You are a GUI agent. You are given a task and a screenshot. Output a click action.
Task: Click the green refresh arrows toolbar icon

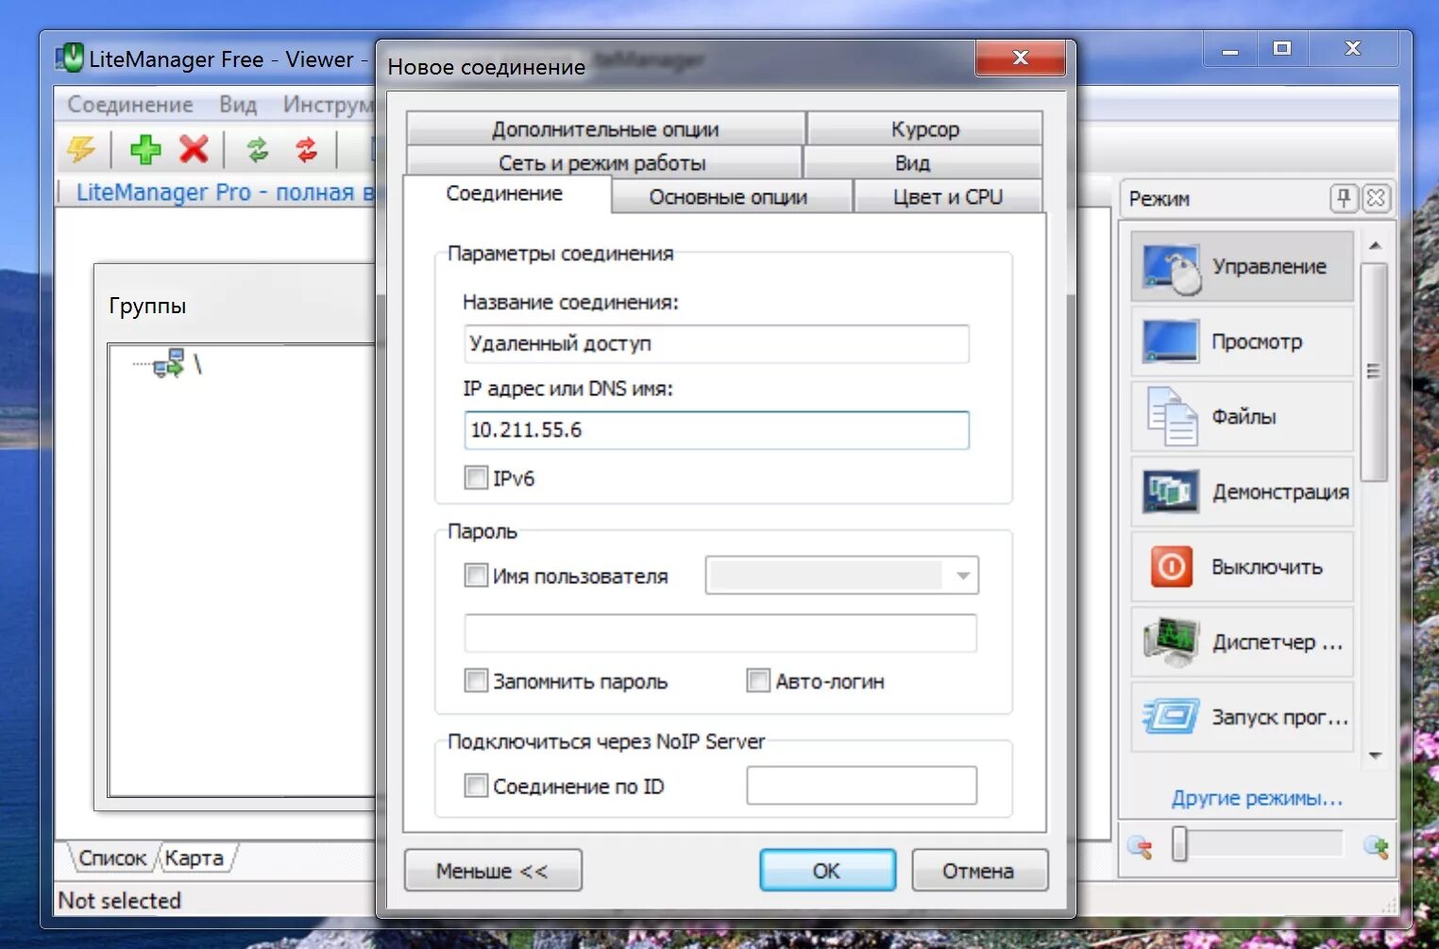[257, 149]
